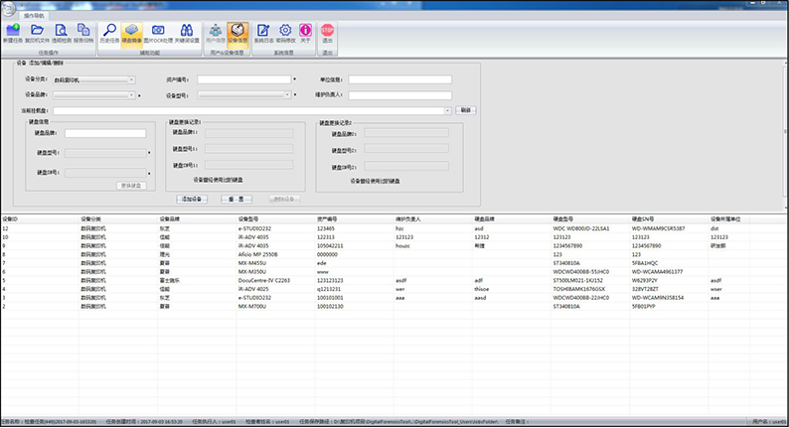Click the 新建任务 (new task) icon
This screenshot has height=428, width=789.
tap(13, 34)
